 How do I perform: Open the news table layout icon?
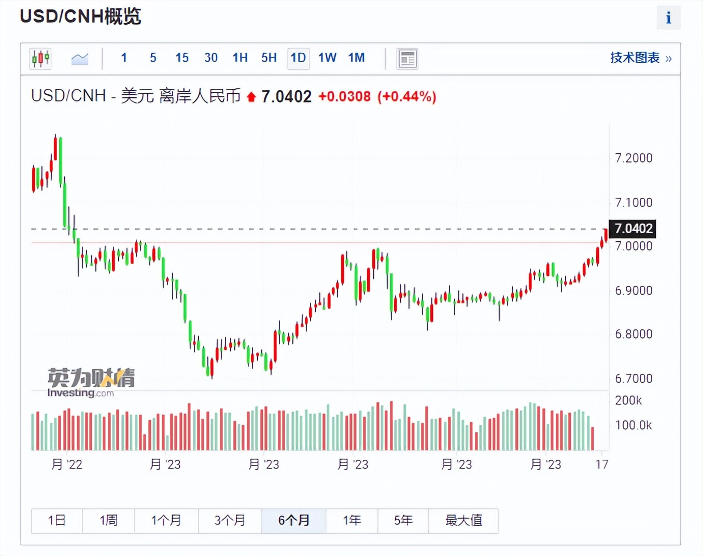[407, 58]
